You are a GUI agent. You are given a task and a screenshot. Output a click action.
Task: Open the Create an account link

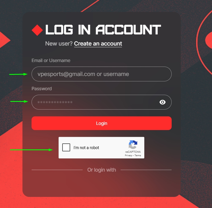tap(98, 44)
